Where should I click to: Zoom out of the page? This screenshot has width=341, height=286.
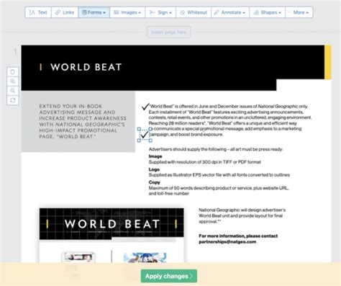coord(13,91)
